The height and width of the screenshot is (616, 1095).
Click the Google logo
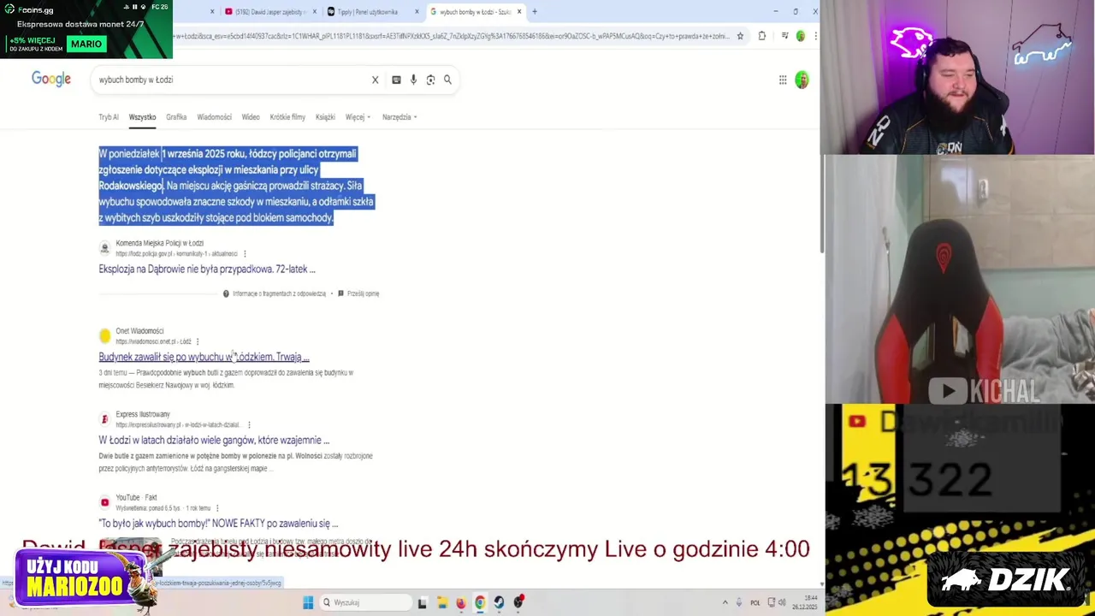[x=51, y=79]
